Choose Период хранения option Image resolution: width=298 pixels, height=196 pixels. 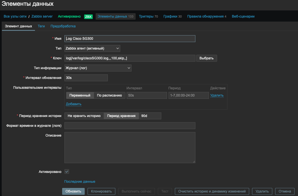coord(121,116)
